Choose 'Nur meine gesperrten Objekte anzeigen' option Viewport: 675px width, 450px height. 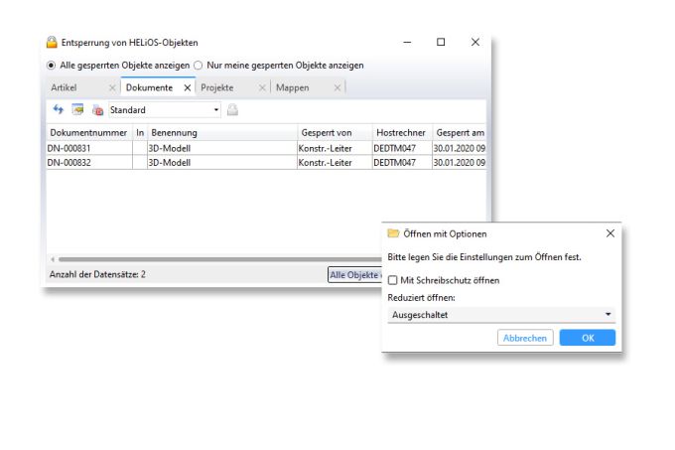pyautogui.click(x=198, y=66)
